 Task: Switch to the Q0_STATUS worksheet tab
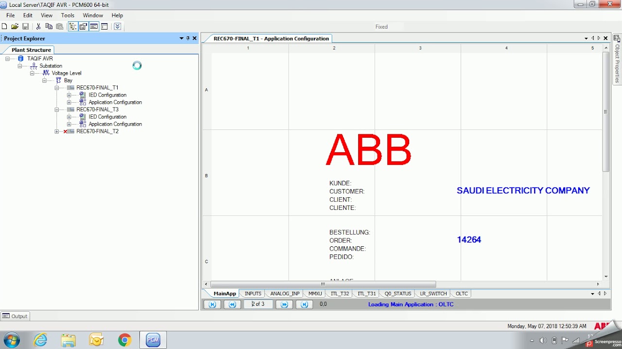(x=397, y=294)
